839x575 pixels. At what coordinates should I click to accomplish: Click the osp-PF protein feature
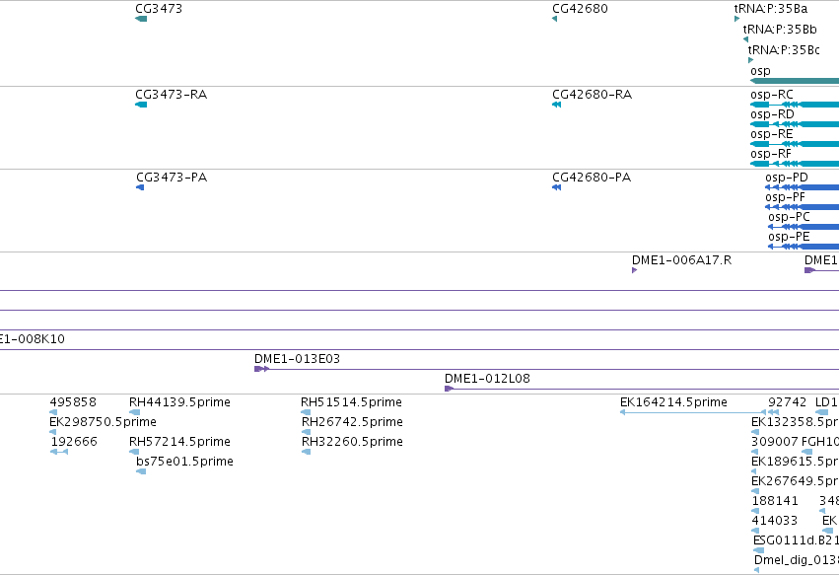tap(803, 207)
